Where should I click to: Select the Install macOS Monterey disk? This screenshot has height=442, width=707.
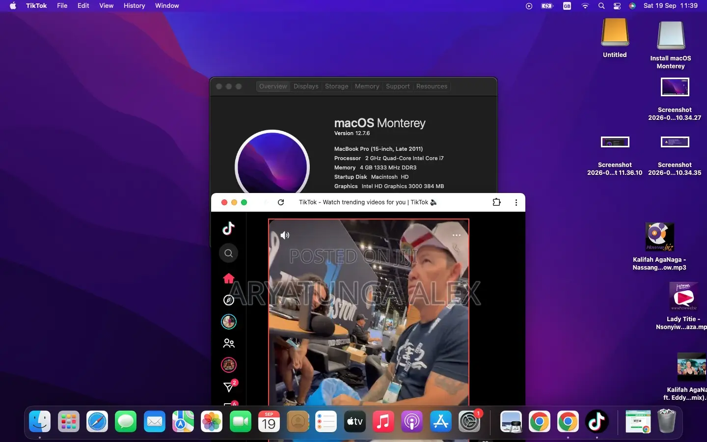point(671,45)
